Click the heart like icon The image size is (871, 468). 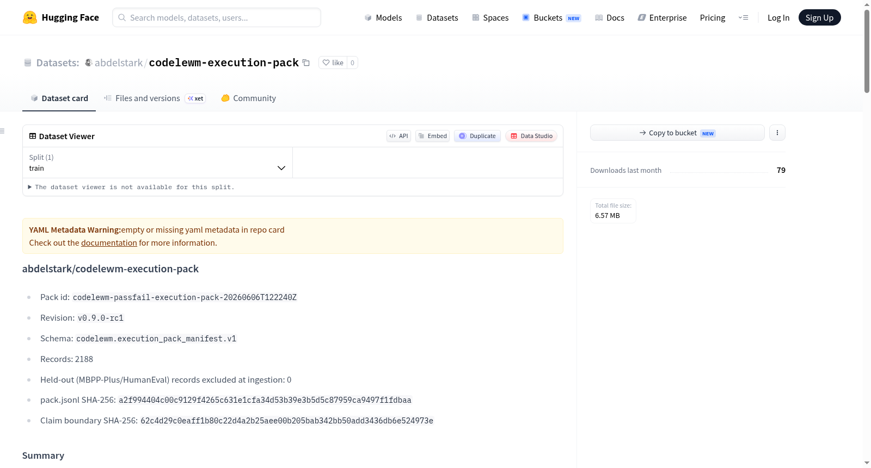326,63
